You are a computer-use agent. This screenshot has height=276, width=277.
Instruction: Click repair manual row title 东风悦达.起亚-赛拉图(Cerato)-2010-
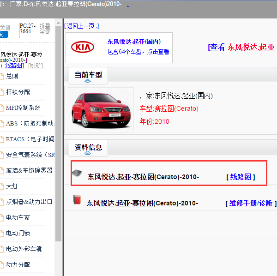click(142, 203)
